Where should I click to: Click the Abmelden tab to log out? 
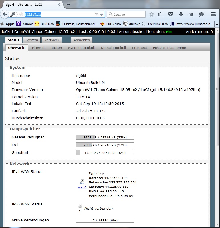pos(82,40)
